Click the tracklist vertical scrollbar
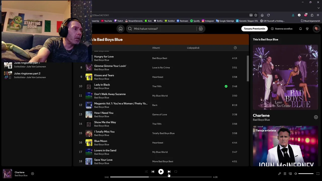322x181 pixels. tap(248, 68)
